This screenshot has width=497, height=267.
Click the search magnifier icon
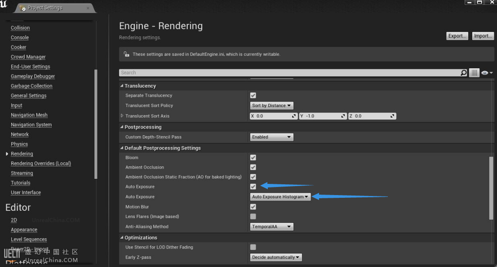[464, 73]
